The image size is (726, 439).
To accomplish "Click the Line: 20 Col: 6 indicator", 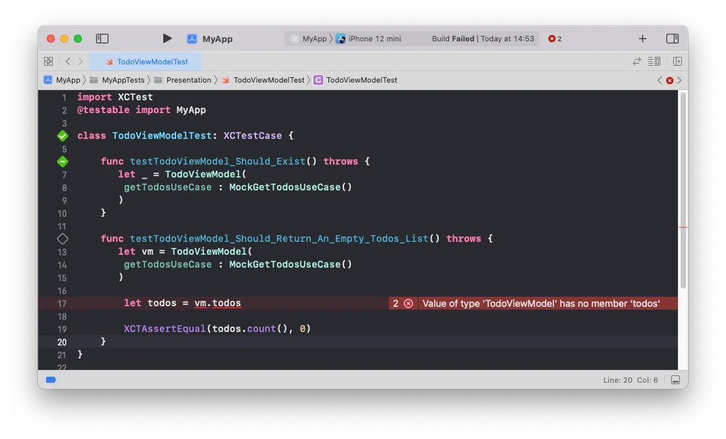I will pyautogui.click(x=630, y=380).
